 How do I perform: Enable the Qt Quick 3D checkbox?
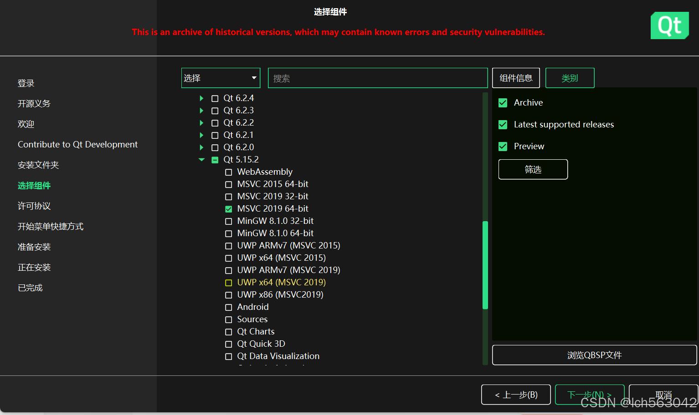click(229, 344)
